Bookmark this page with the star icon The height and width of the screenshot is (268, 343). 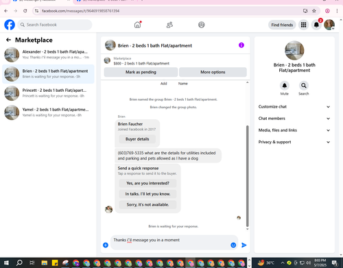pos(314,11)
